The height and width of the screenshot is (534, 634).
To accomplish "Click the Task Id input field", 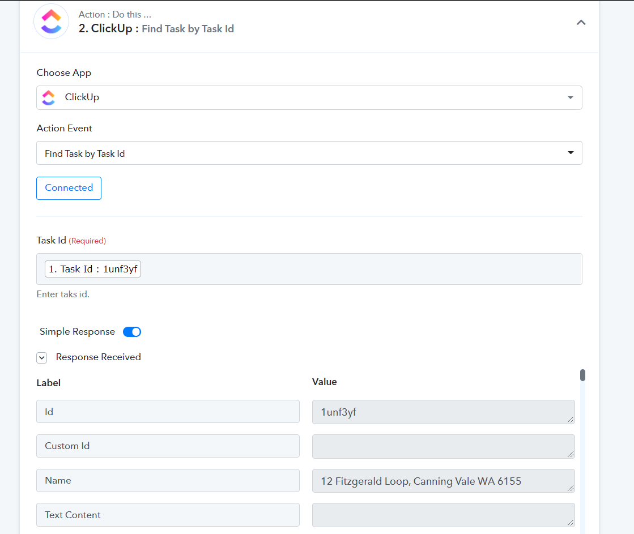I will (309, 269).
